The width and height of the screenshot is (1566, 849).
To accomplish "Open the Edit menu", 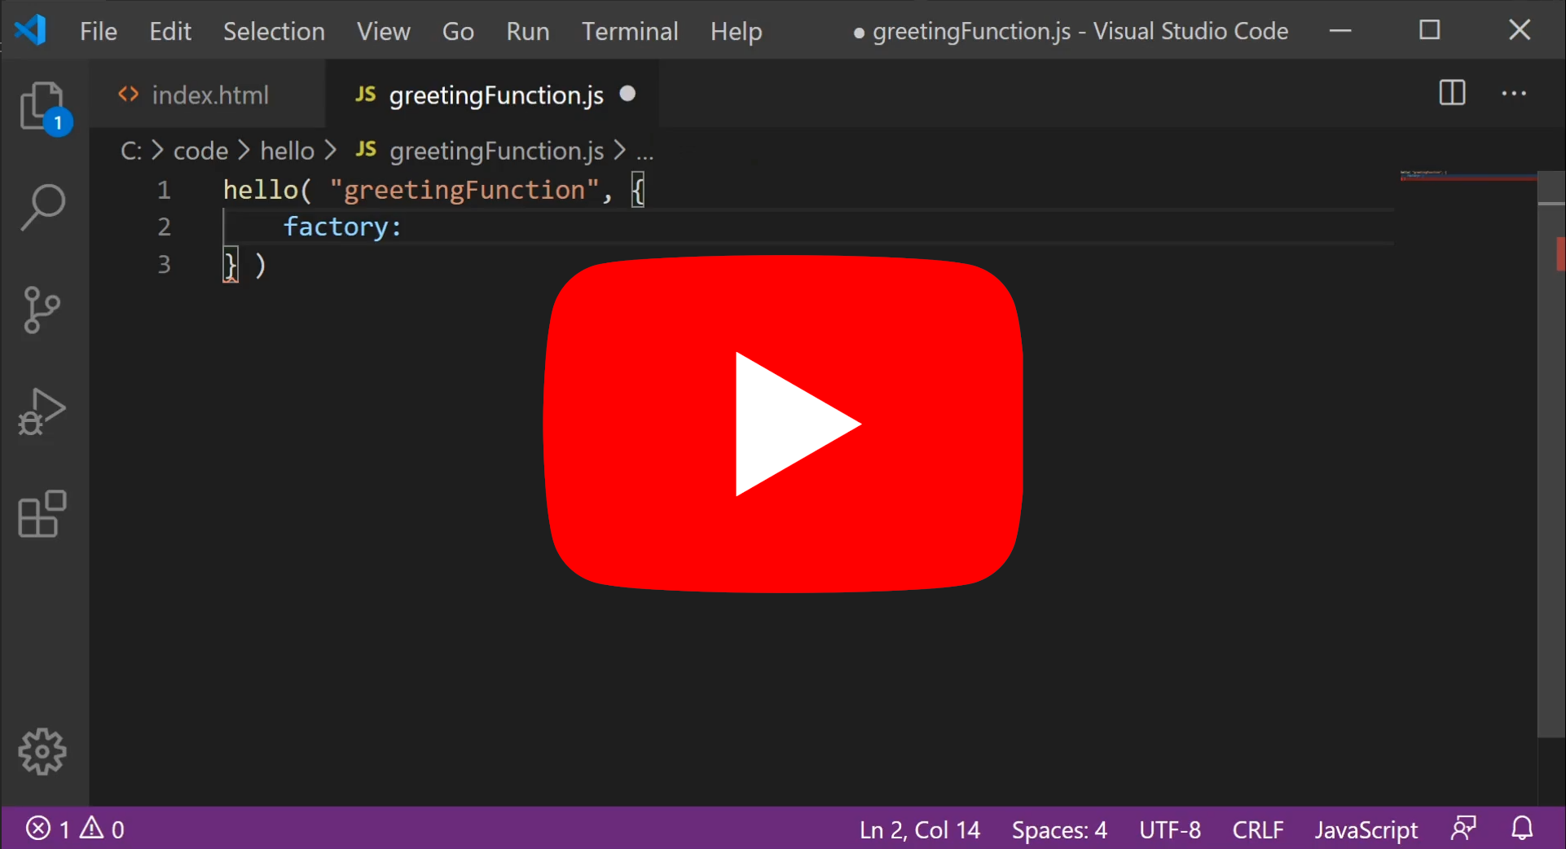I will tap(170, 31).
